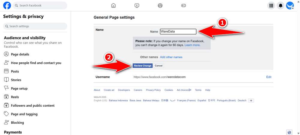This screenshot has height=135, width=300.
Task: Open the Terms footer link
Action: [198, 90]
